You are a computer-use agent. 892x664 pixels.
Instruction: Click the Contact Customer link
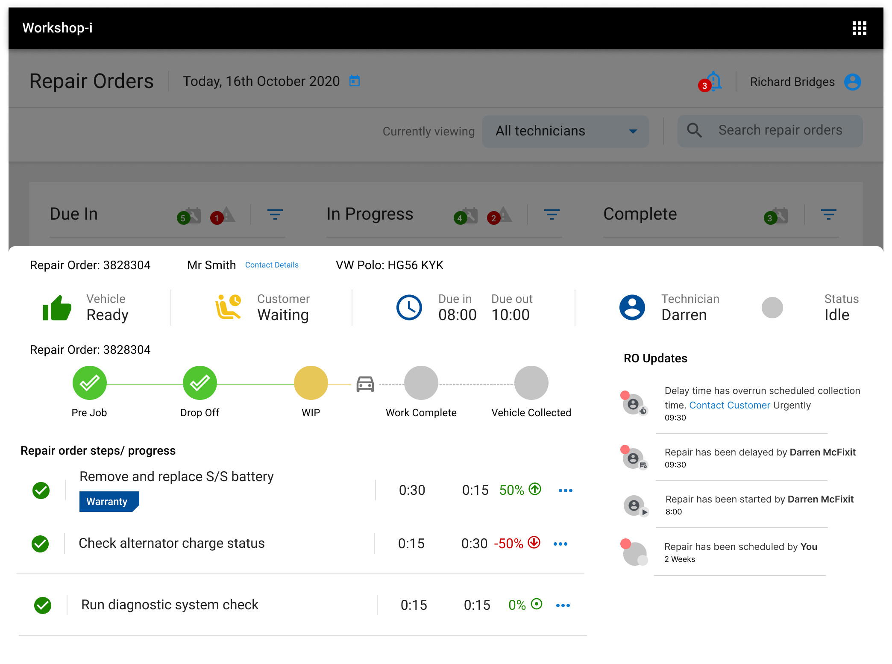[729, 405]
